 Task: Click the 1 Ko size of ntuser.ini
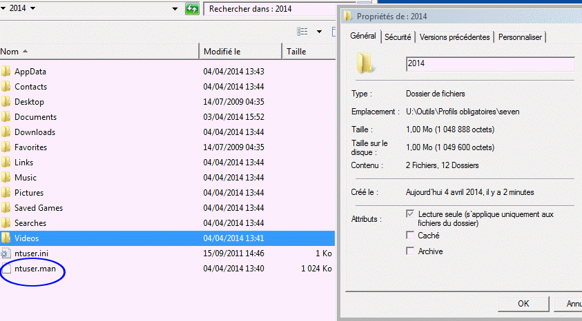tap(324, 253)
